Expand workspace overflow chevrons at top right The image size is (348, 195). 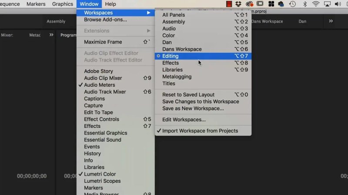(331, 21)
